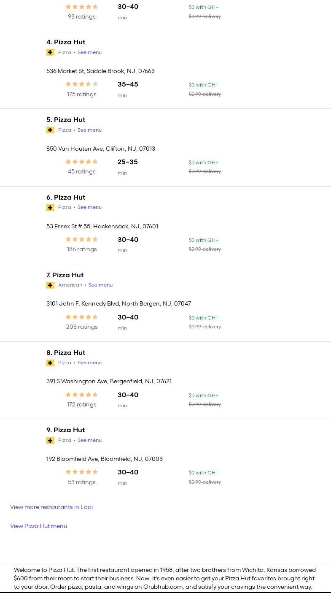Open See menu for Bloomfield Pizza Hut

coord(89,440)
